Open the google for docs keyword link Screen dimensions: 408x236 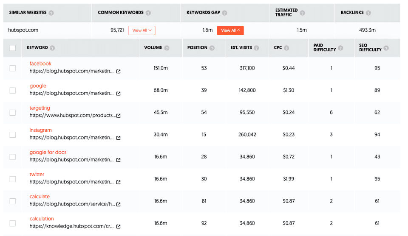(48, 152)
